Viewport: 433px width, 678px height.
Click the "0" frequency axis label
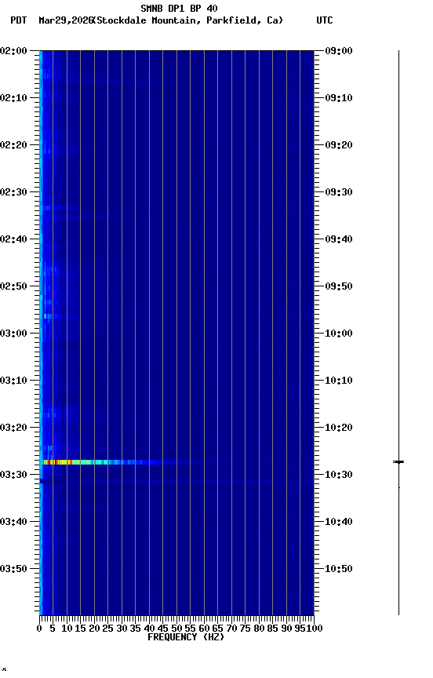[40, 629]
